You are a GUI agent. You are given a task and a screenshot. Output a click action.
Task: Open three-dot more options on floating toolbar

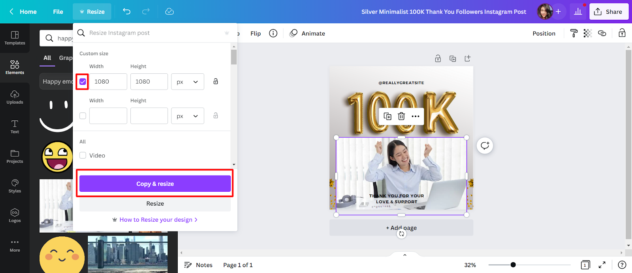pyautogui.click(x=416, y=116)
